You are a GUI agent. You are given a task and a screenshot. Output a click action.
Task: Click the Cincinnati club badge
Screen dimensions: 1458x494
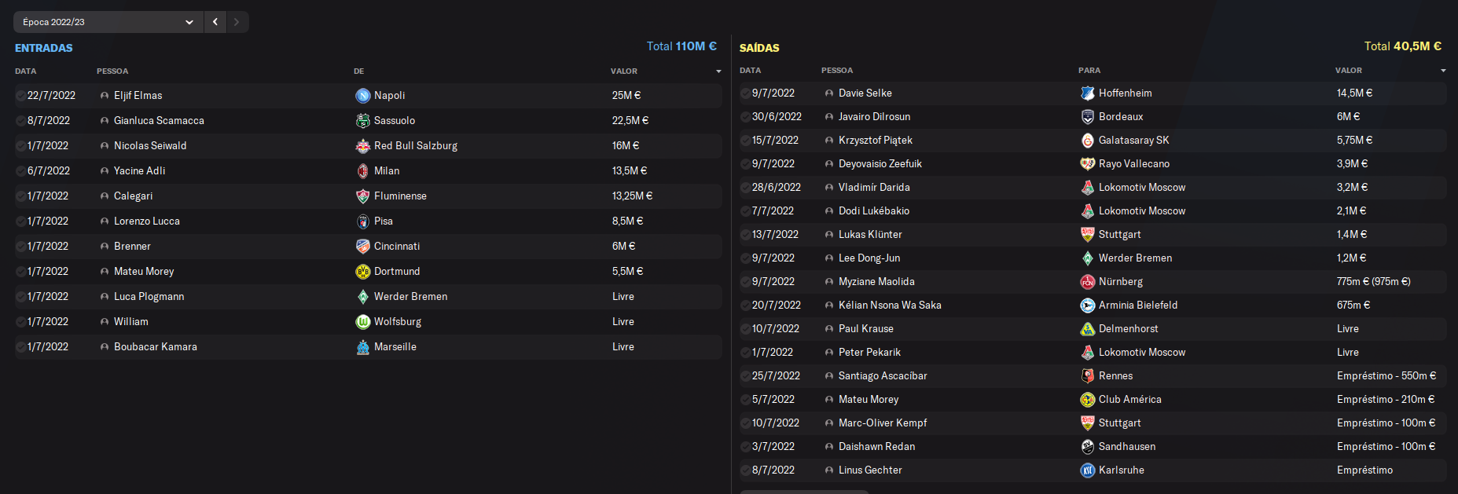pyautogui.click(x=362, y=247)
